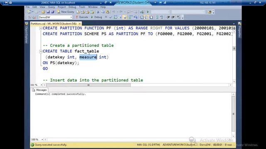The width and height of the screenshot is (266, 149).
Task: Open the Tools menu
Action: 82,7
